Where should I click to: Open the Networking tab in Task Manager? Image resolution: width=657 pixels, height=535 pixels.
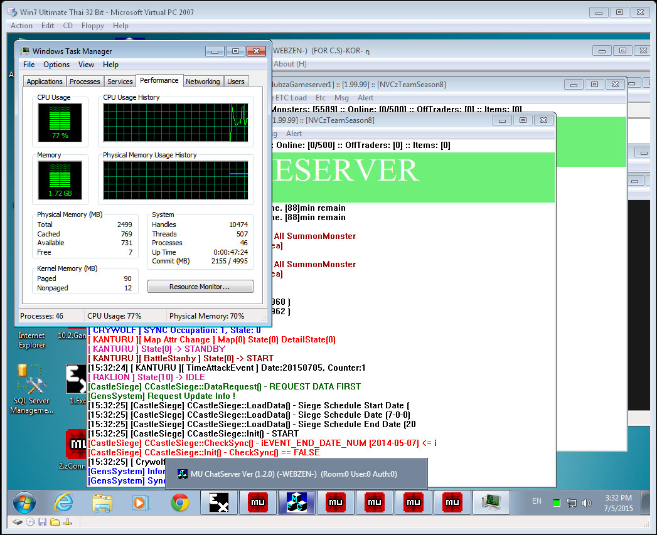(x=203, y=82)
